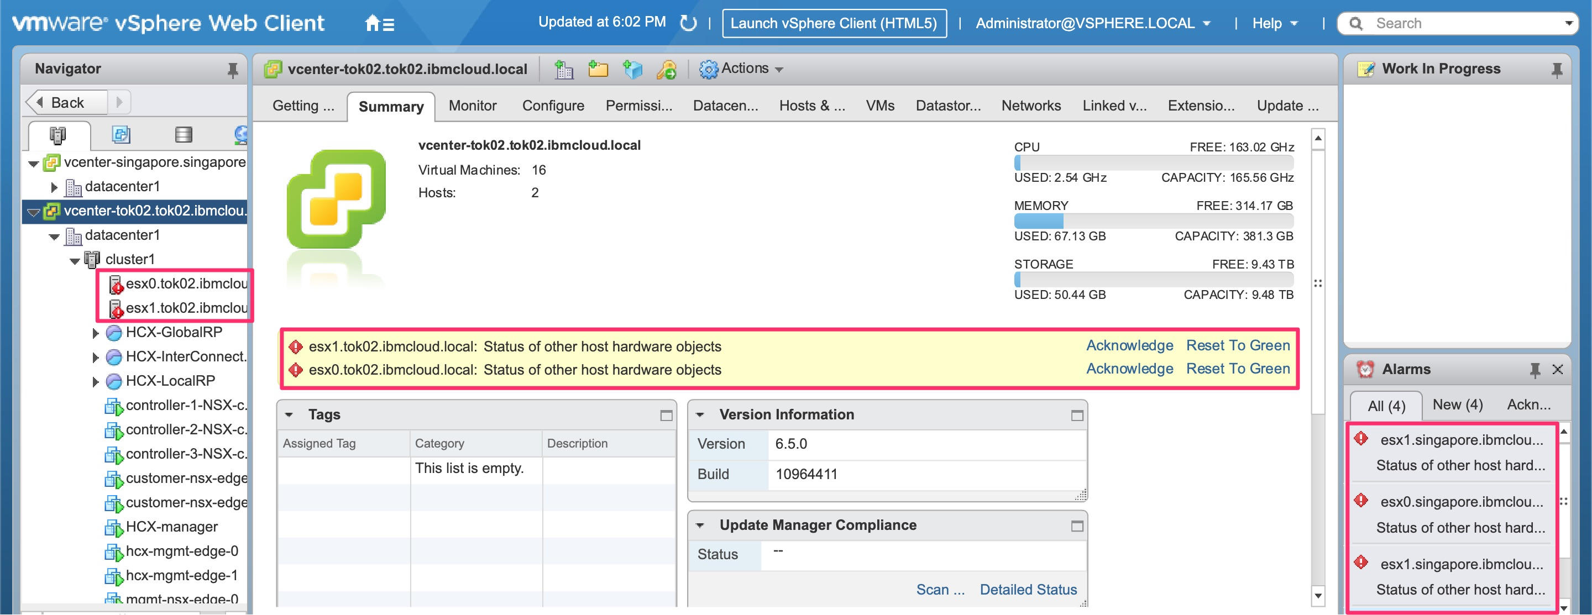Open the VMs tab
The image size is (1592, 615).
pos(880,106)
